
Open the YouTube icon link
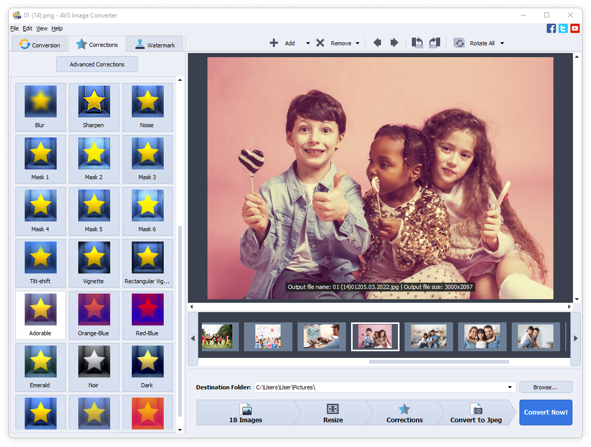575,28
